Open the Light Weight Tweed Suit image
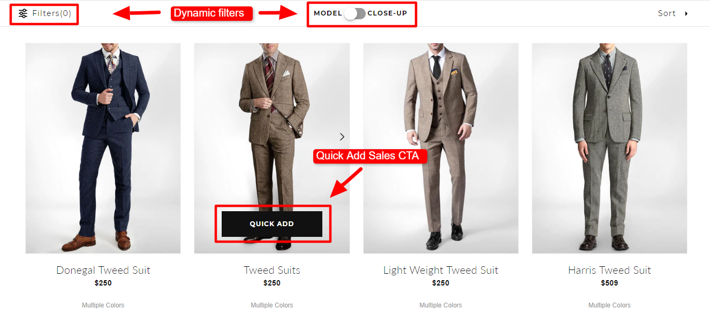Image resolution: width=710 pixels, height=316 pixels. (441, 148)
